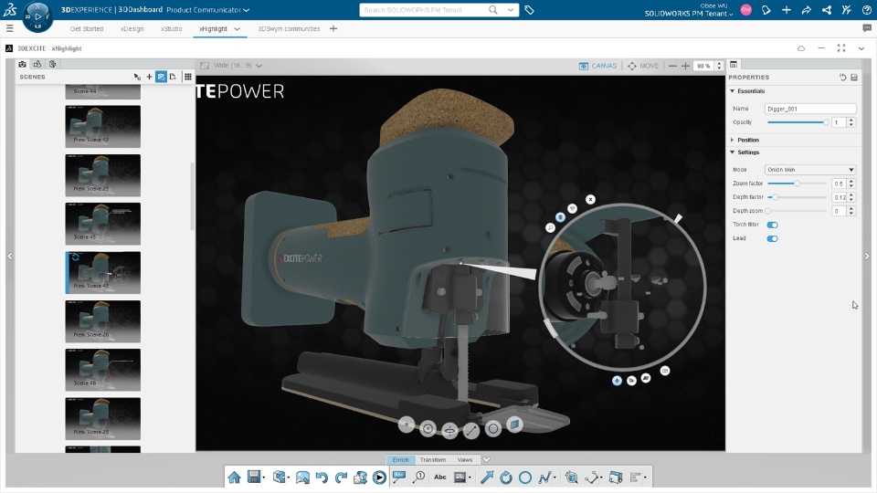
Task: Toggle the Lead switch
Action: click(773, 238)
